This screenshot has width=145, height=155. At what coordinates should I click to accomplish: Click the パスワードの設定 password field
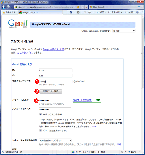coord(55,101)
